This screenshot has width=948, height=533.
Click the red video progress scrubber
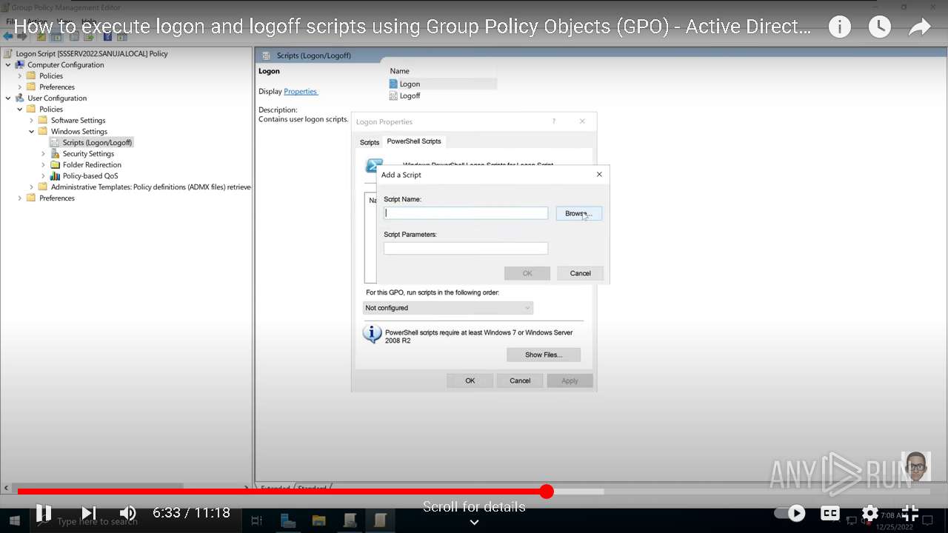tap(547, 492)
